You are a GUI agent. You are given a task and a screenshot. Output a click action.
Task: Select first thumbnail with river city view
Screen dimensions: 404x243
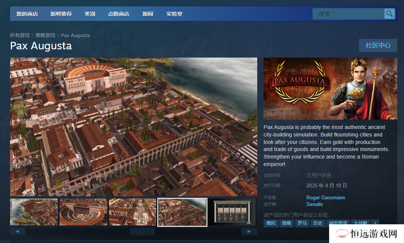[x=34, y=212]
